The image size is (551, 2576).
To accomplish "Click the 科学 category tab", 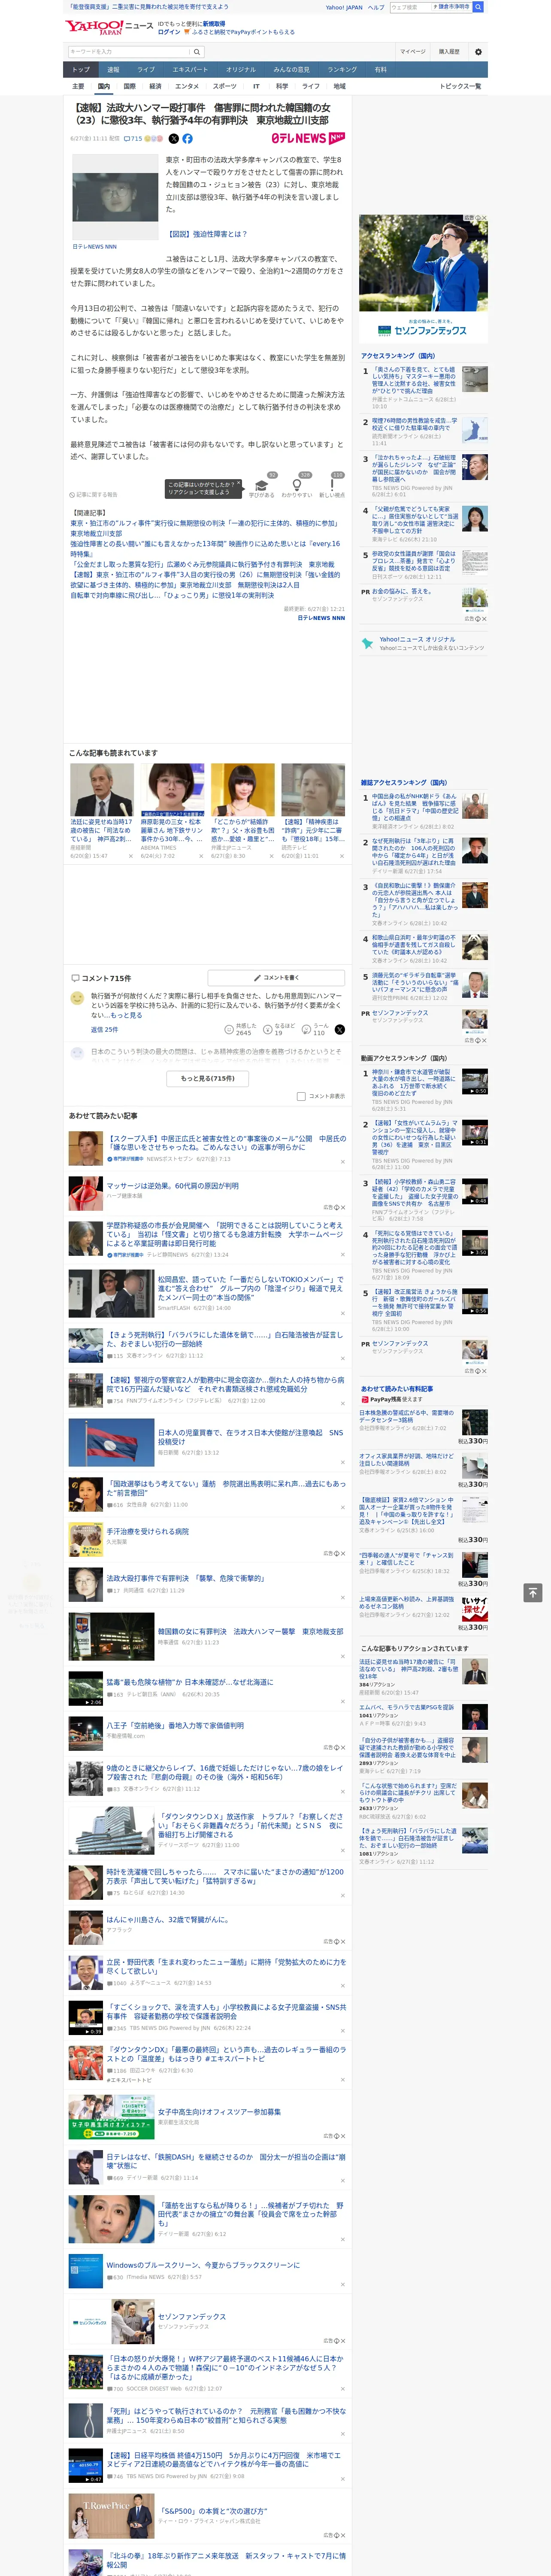I will click(282, 86).
